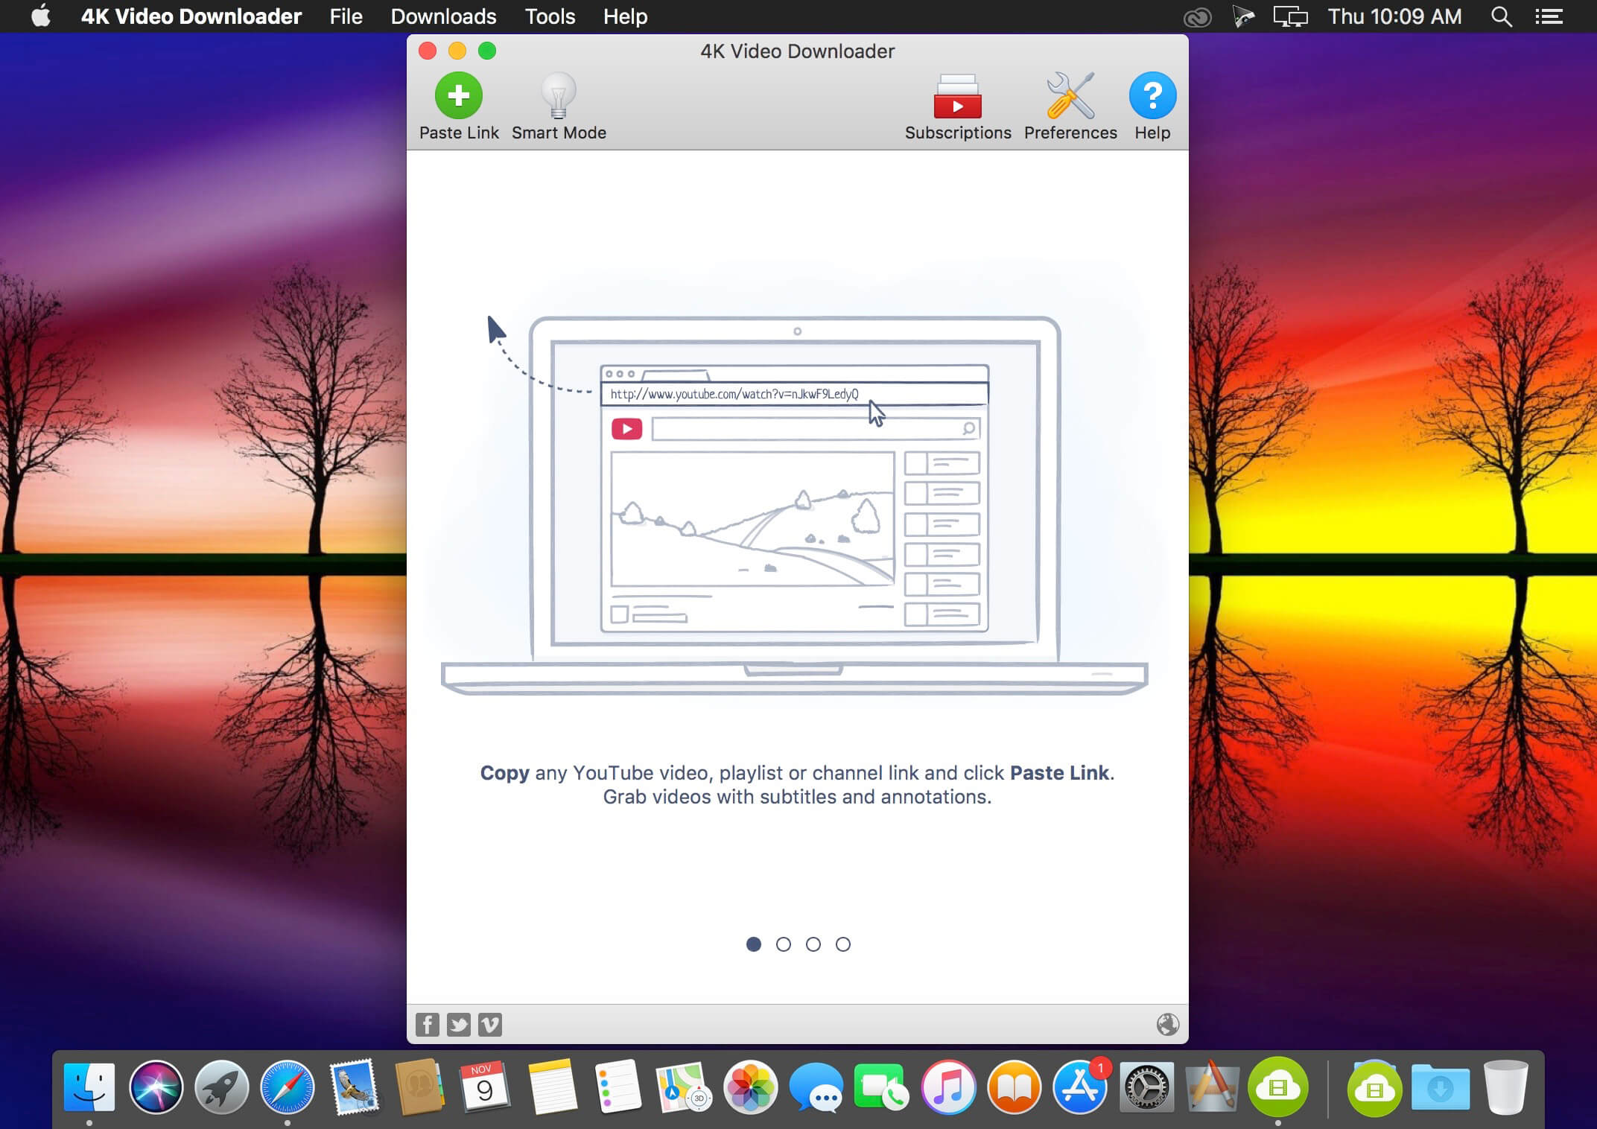
Task: Click globe language selector button
Action: pyautogui.click(x=1168, y=1023)
